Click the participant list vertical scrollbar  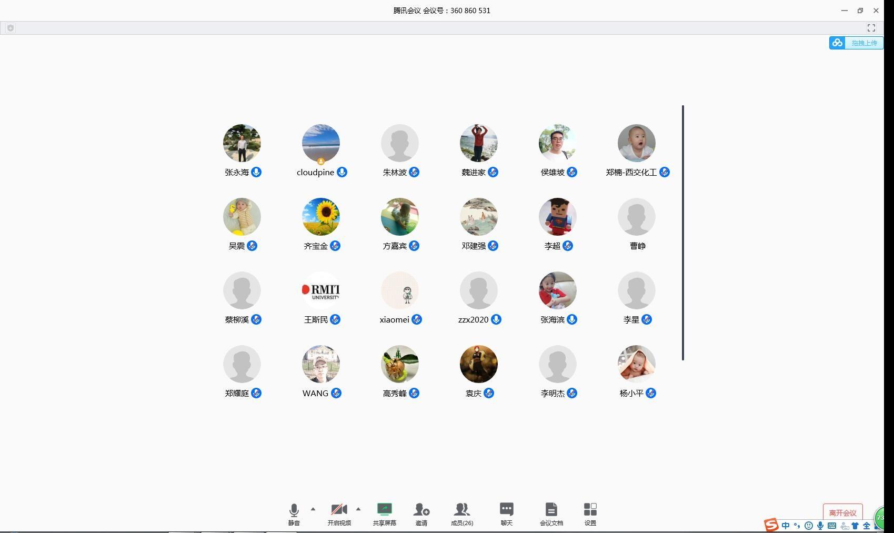click(x=682, y=233)
